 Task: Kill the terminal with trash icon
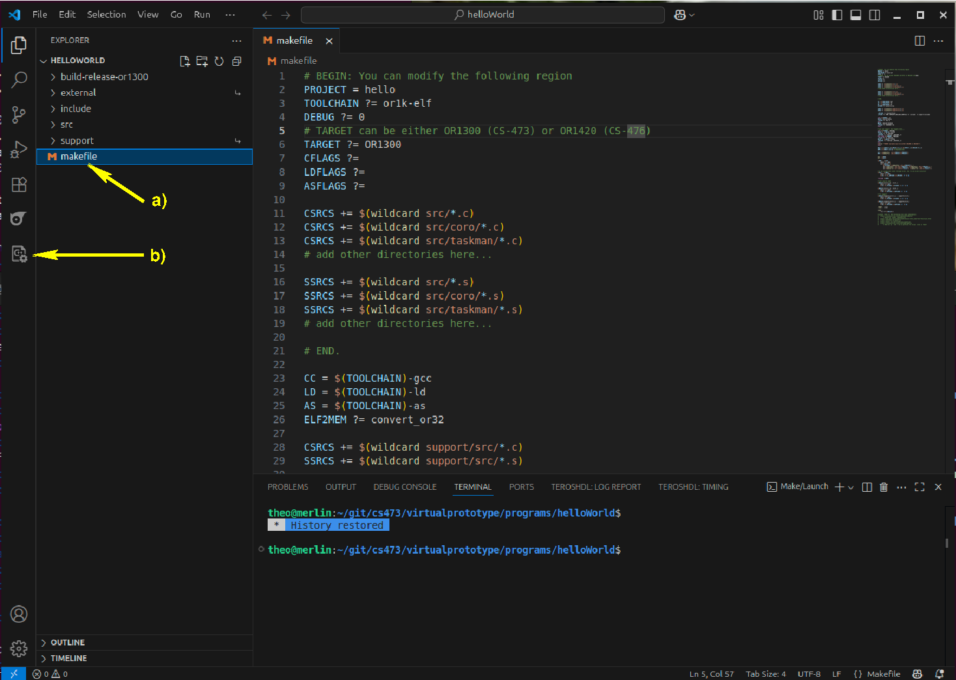884,487
